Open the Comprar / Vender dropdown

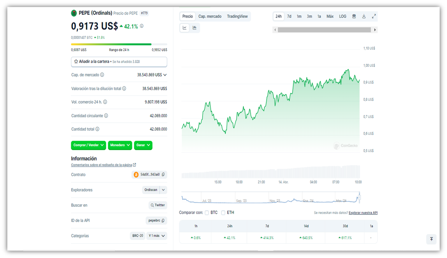(89, 145)
